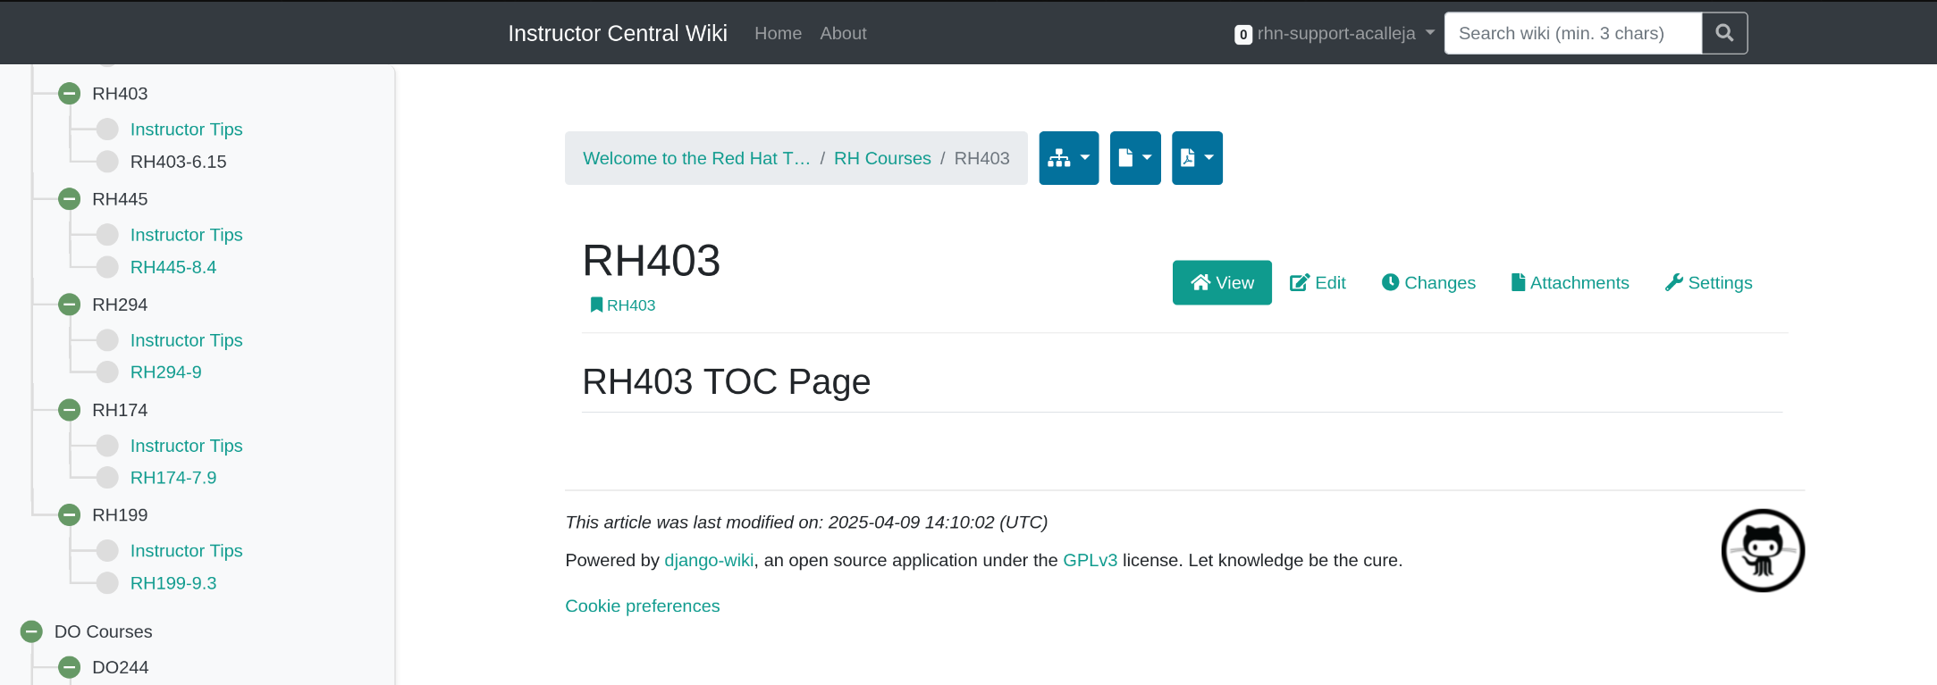This screenshot has height=685, width=1937.
Task: Select the RH294 label in sidebar tree
Action: click(120, 304)
